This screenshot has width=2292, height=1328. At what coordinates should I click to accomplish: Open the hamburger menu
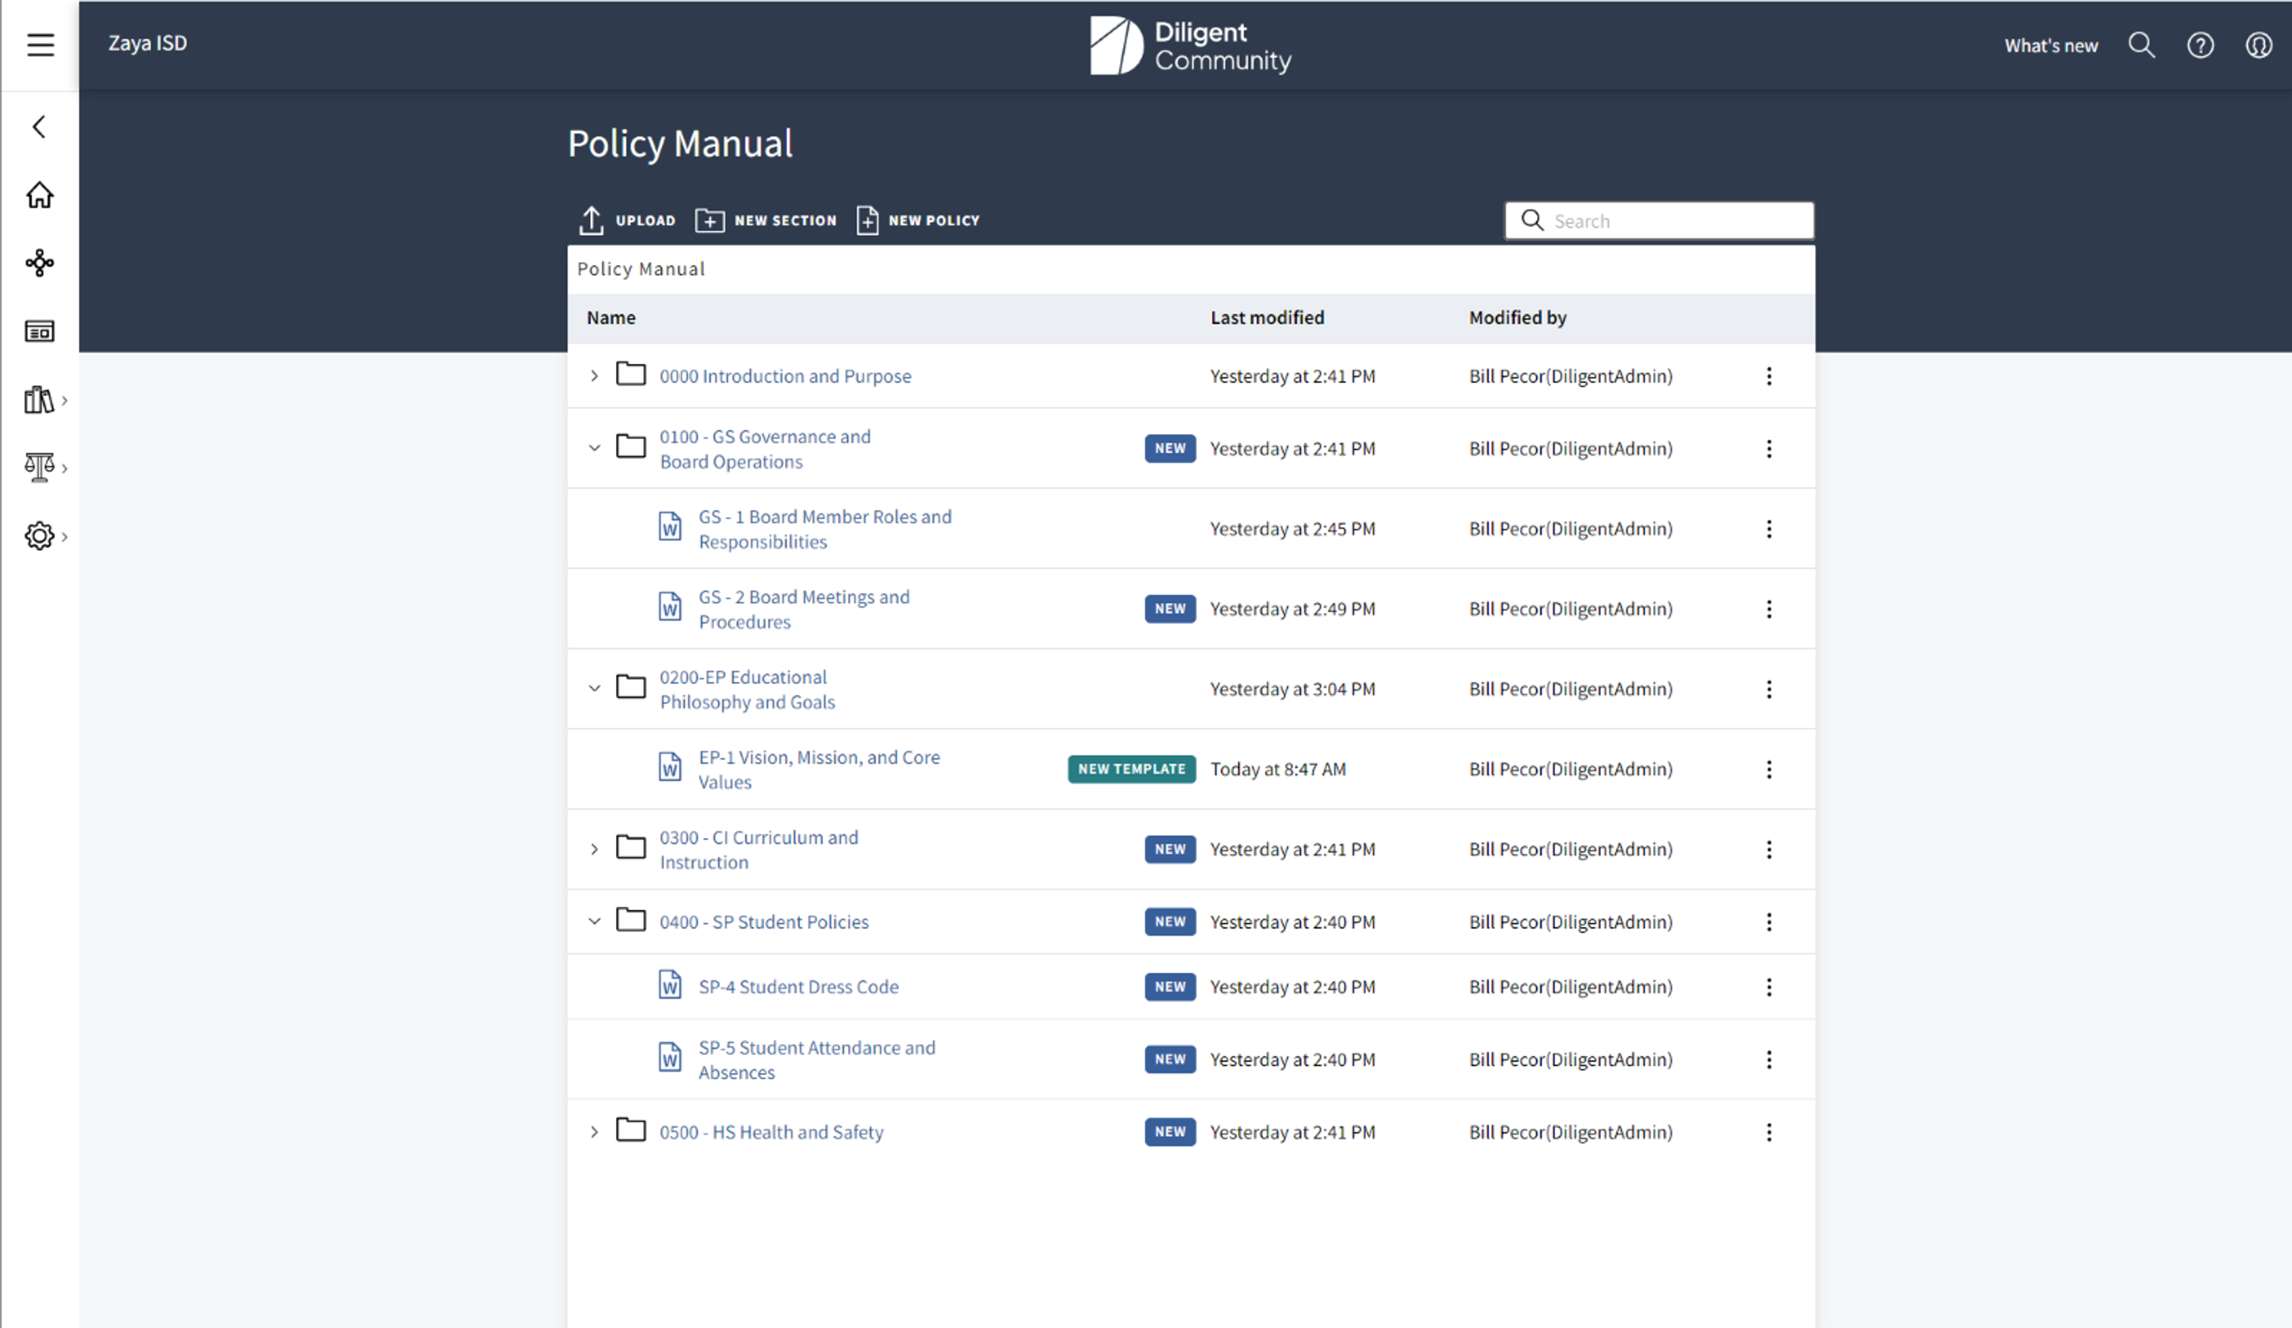tap(40, 45)
